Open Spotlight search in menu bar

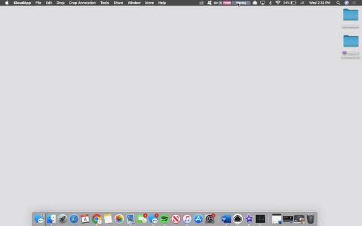(x=338, y=3)
